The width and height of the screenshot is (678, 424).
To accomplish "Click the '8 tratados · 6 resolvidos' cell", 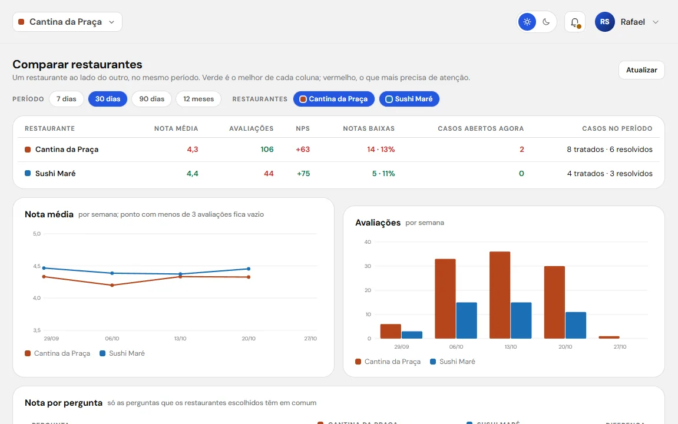I will tap(610, 150).
